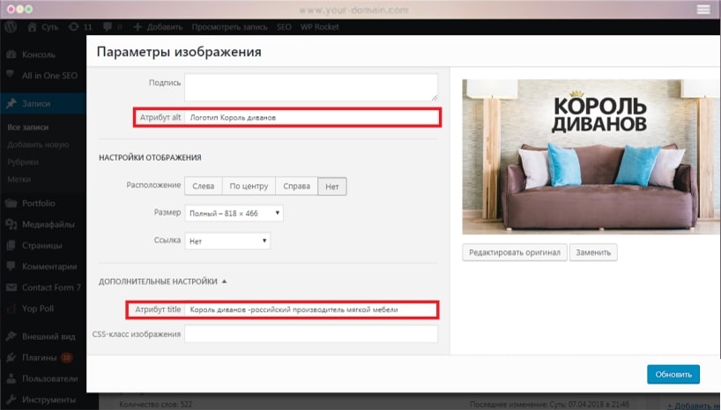Image resolution: width=721 pixels, height=410 pixels.
Task: Open the WP Rocket admin bar menu
Action: [320, 27]
